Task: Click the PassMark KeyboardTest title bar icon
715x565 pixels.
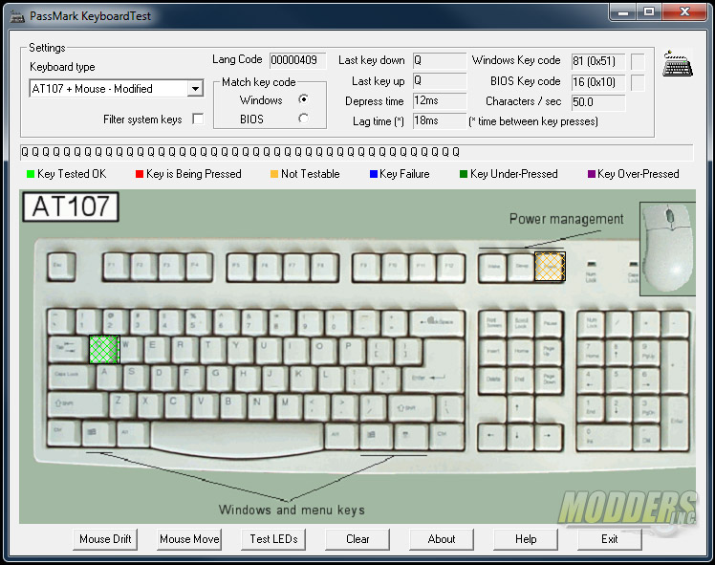Action: pos(17,16)
